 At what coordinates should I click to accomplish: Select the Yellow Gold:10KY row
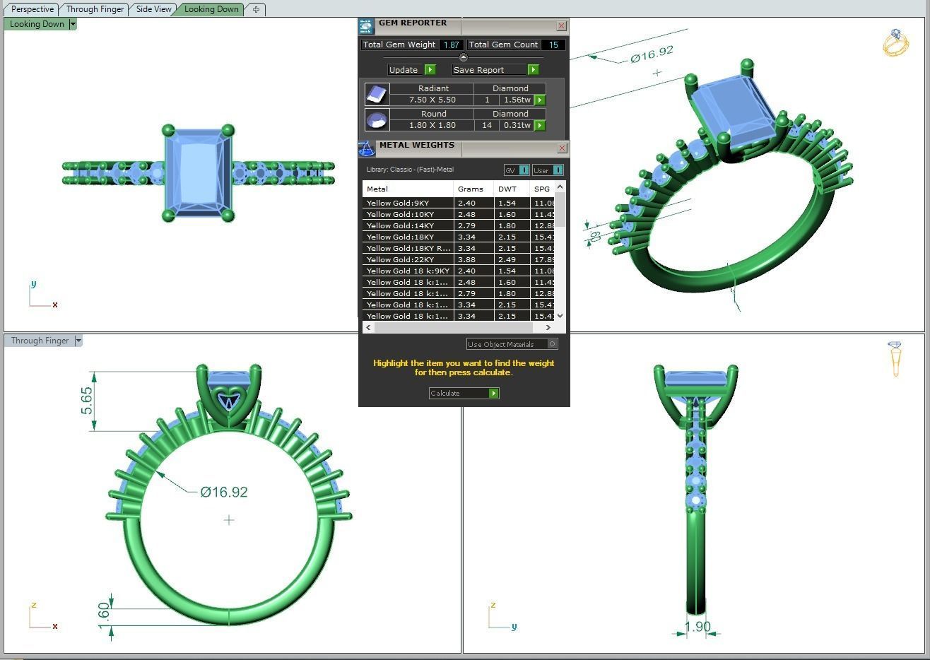(x=459, y=214)
